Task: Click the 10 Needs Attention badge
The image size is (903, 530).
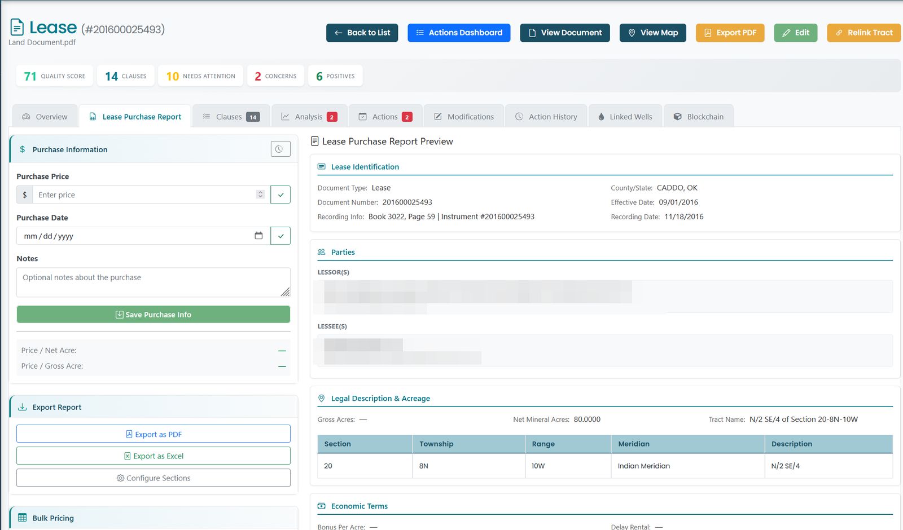Action: pos(201,76)
